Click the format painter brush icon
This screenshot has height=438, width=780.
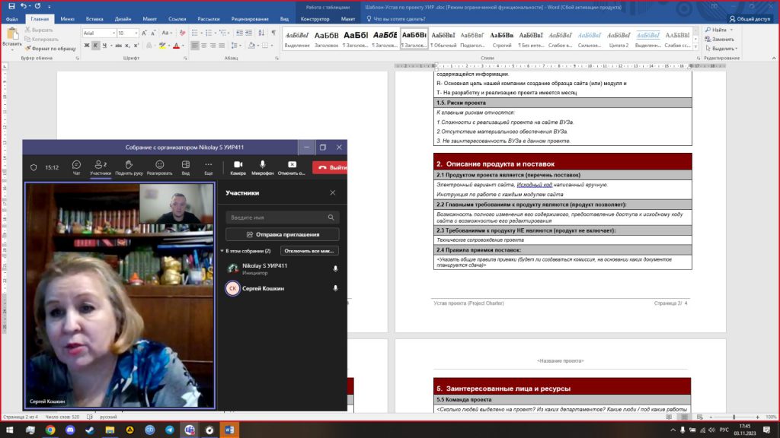tap(29, 48)
